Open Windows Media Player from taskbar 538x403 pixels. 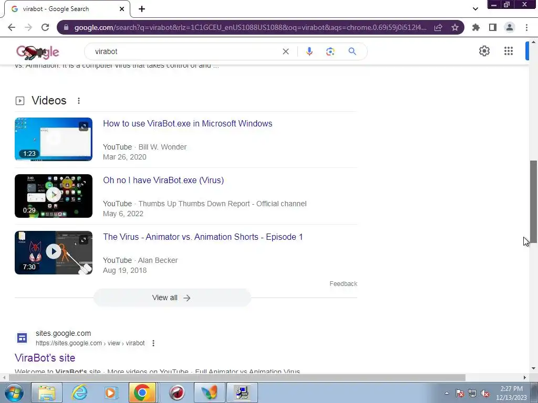point(110,393)
